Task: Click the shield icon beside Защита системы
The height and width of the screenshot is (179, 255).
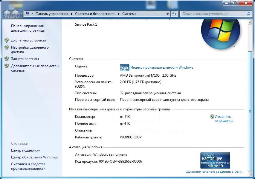Action: coord(7,59)
